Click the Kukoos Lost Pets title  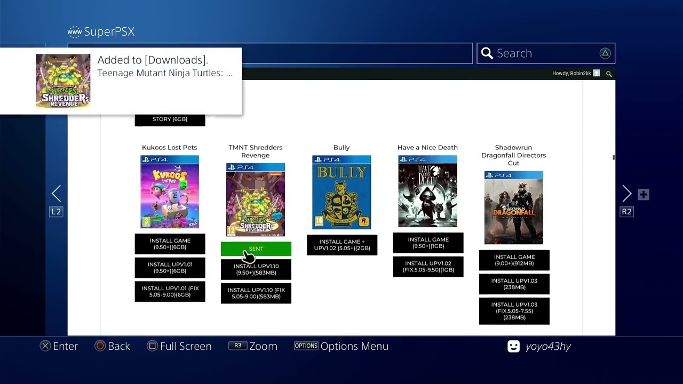[169, 148]
